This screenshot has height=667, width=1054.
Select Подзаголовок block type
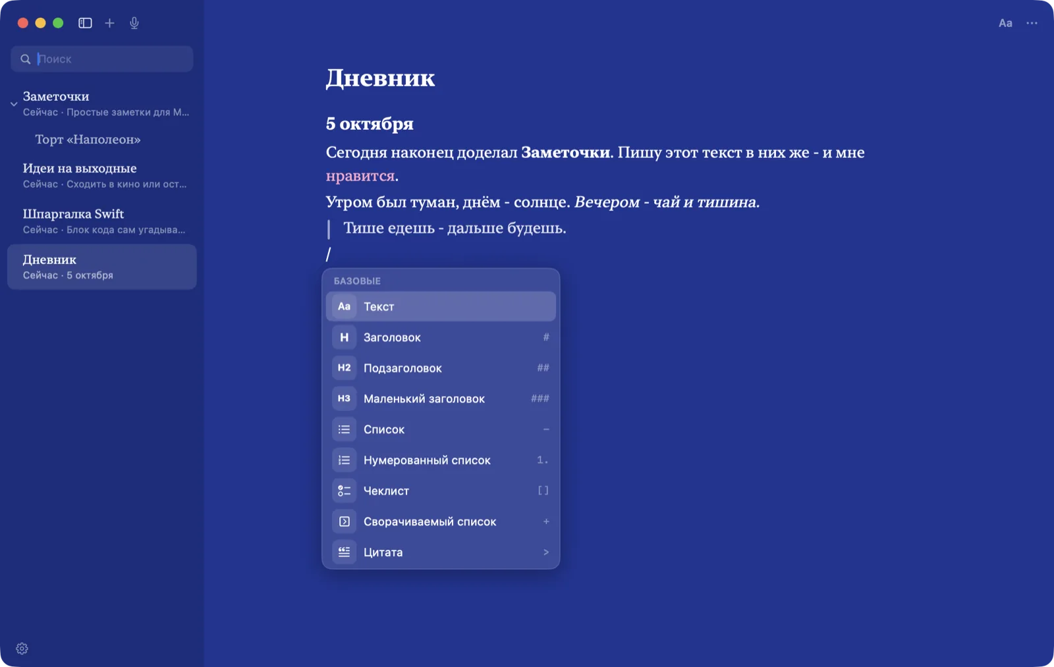pos(441,368)
